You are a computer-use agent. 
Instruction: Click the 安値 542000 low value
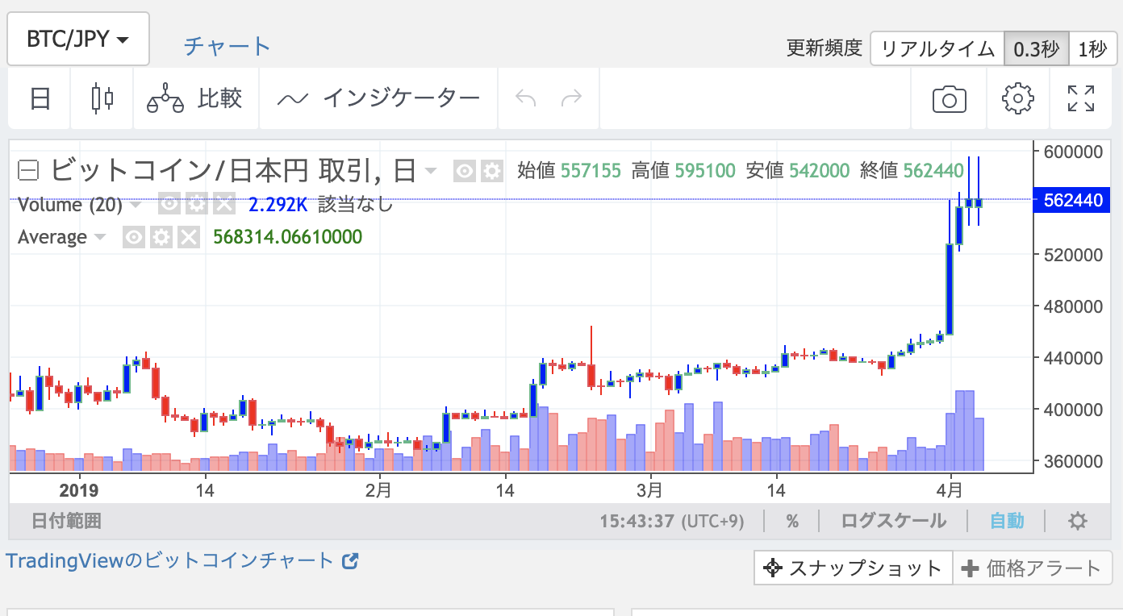[x=798, y=171]
